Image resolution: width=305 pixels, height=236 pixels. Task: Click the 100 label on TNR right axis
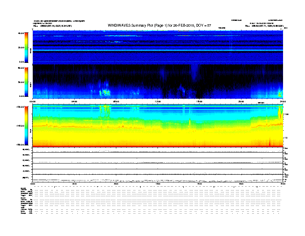(287, 114)
